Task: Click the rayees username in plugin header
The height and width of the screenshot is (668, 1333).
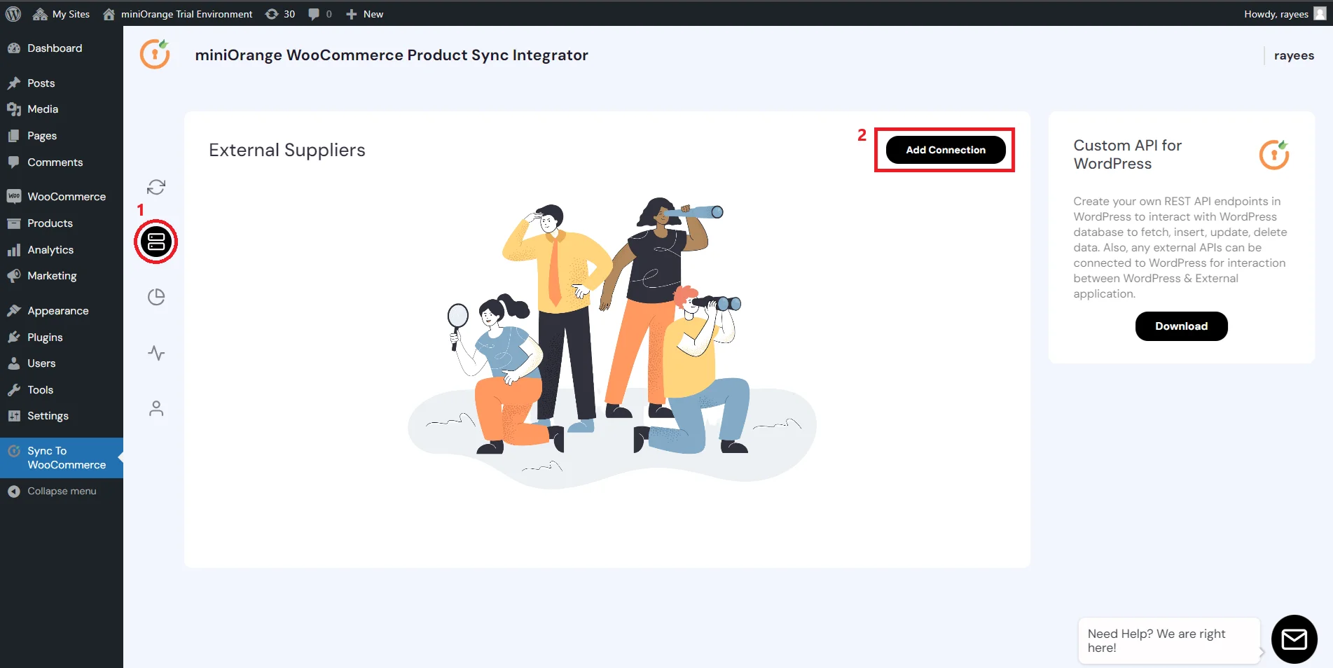Action: [x=1294, y=55]
